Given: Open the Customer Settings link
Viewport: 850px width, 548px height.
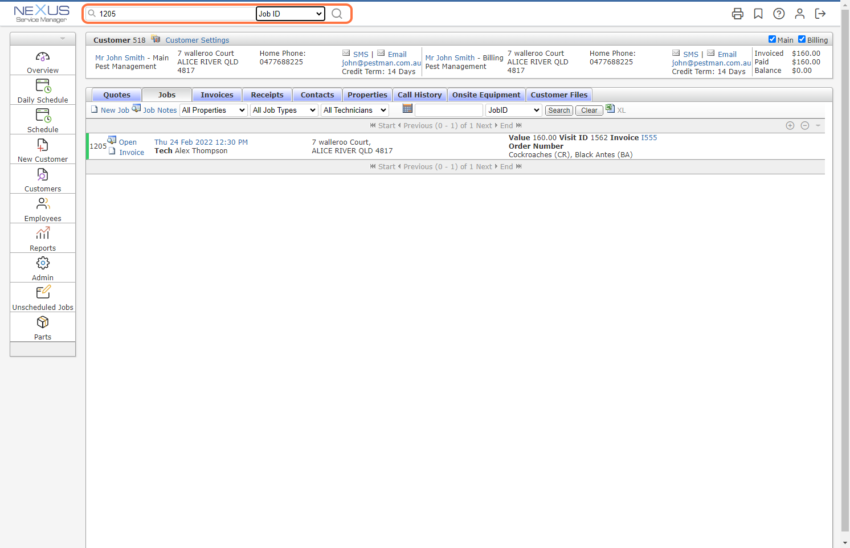Looking at the screenshot, I should tap(197, 40).
